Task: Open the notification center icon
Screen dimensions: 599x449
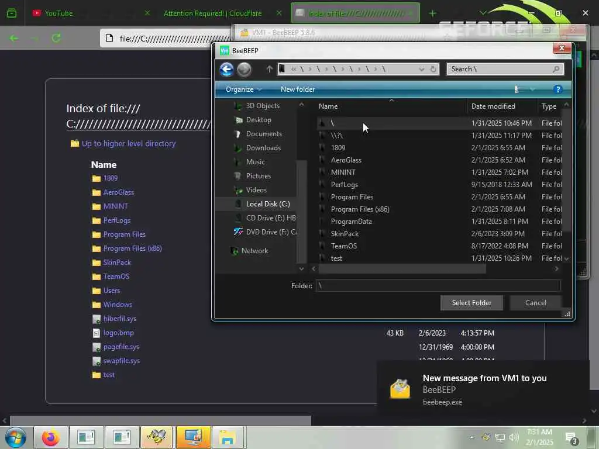Action: pyautogui.click(x=572, y=438)
